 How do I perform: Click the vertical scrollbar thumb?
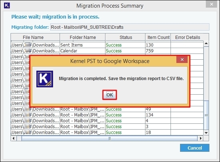tap(206, 115)
